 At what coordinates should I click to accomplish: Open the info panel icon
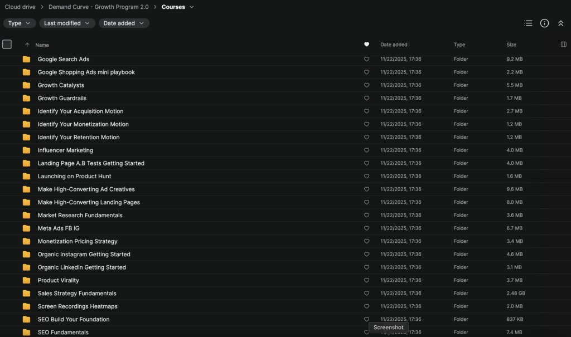click(x=545, y=23)
